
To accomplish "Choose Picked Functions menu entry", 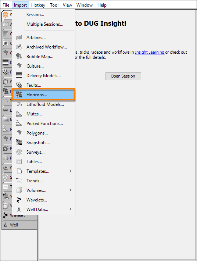I will coord(44,124).
